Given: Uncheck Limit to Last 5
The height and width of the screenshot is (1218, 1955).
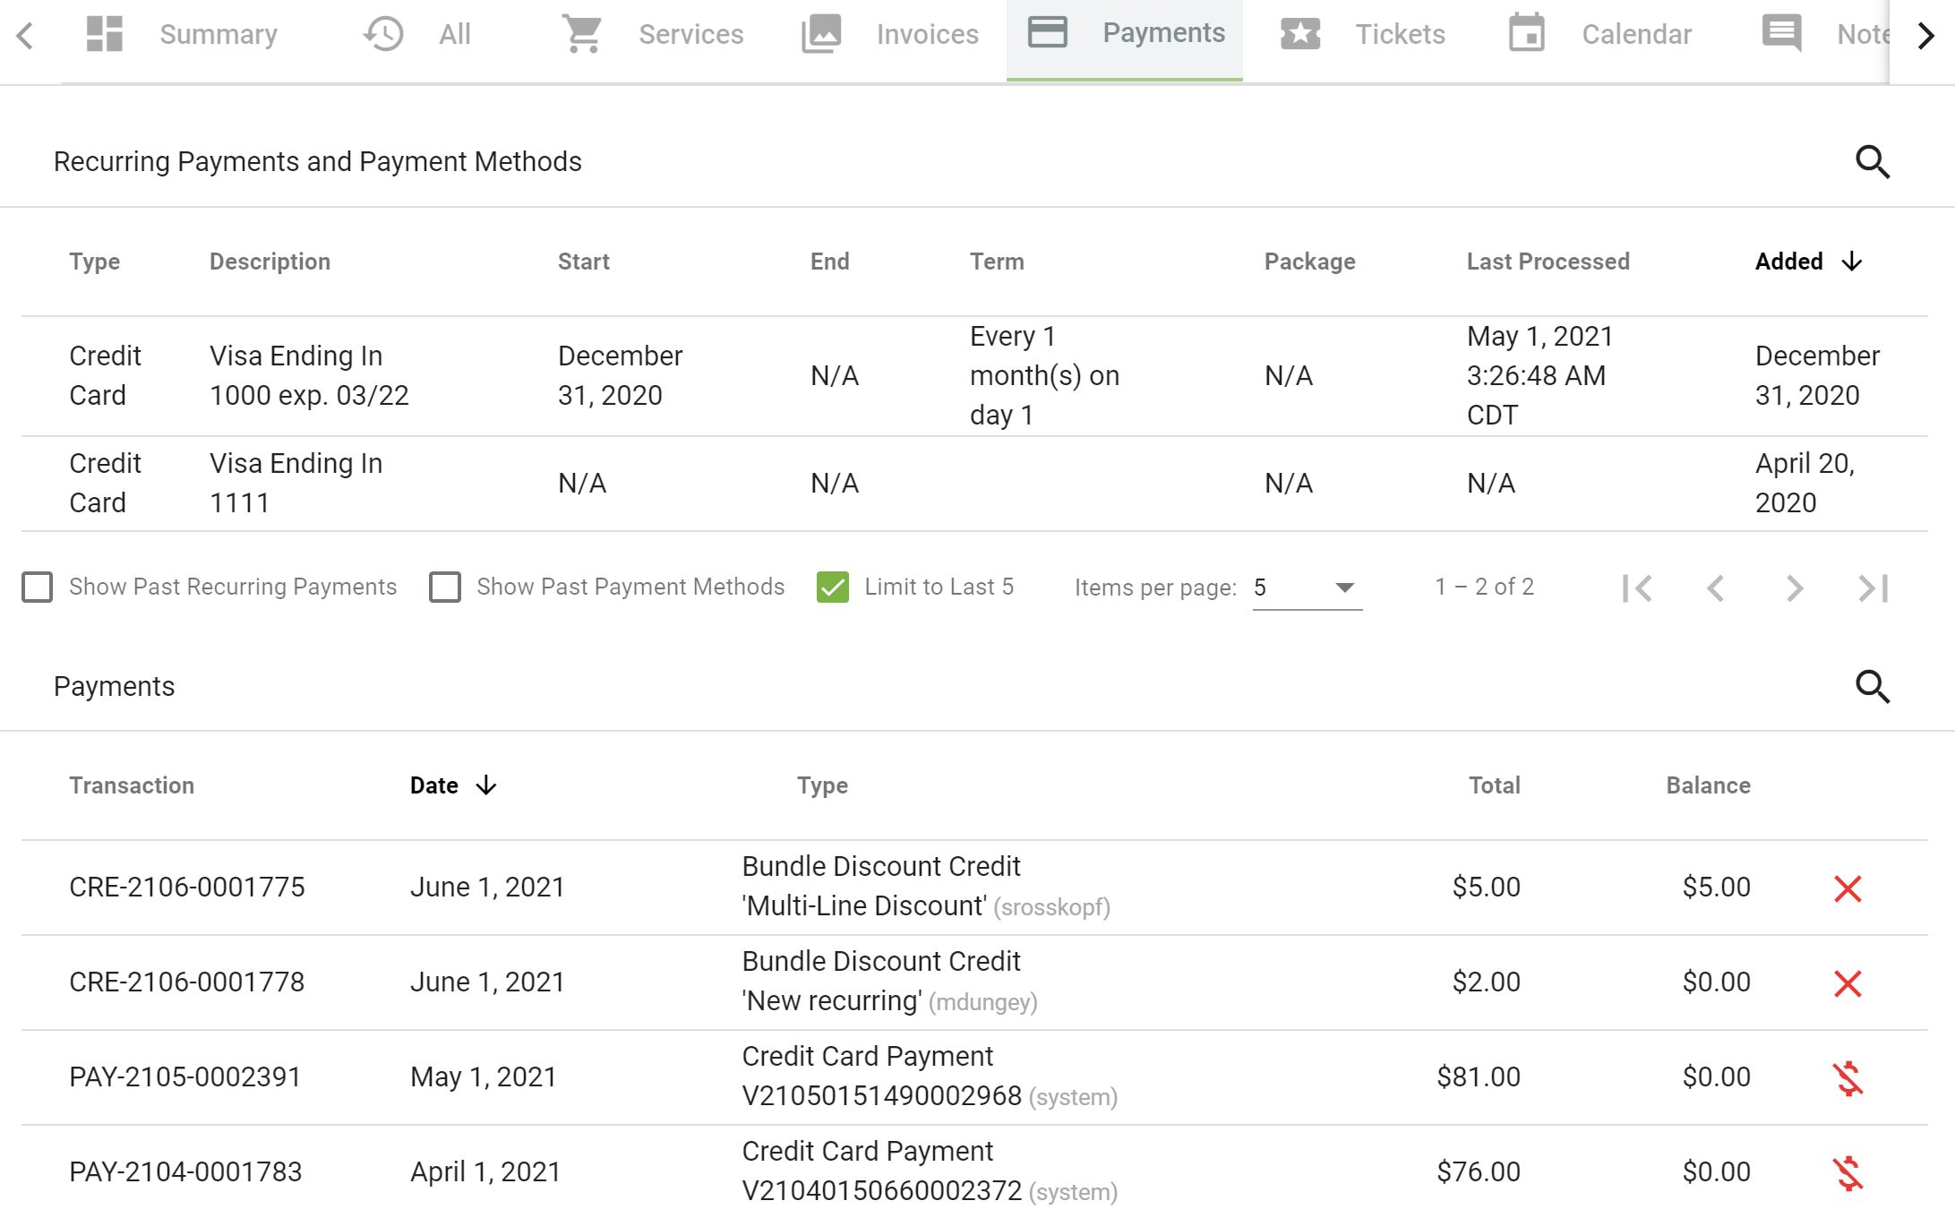Looking at the screenshot, I should [x=833, y=588].
